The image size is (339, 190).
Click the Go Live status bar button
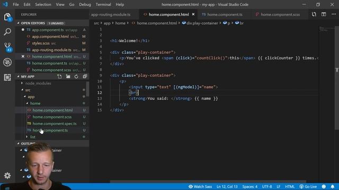pyautogui.click(x=308, y=186)
